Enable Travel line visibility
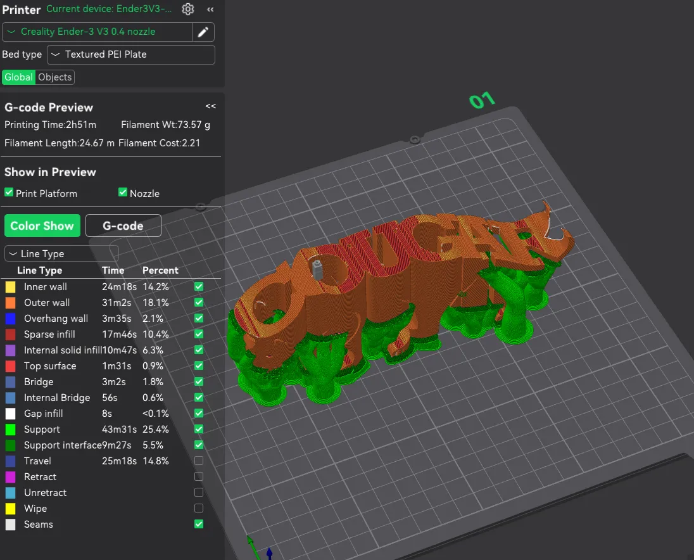Viewport: 694px width, 560px height. tap(199, 461)
